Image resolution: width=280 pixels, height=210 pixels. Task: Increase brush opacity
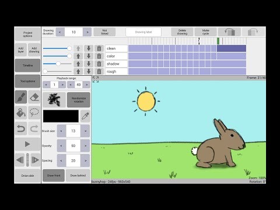click(x=85, y=146)
